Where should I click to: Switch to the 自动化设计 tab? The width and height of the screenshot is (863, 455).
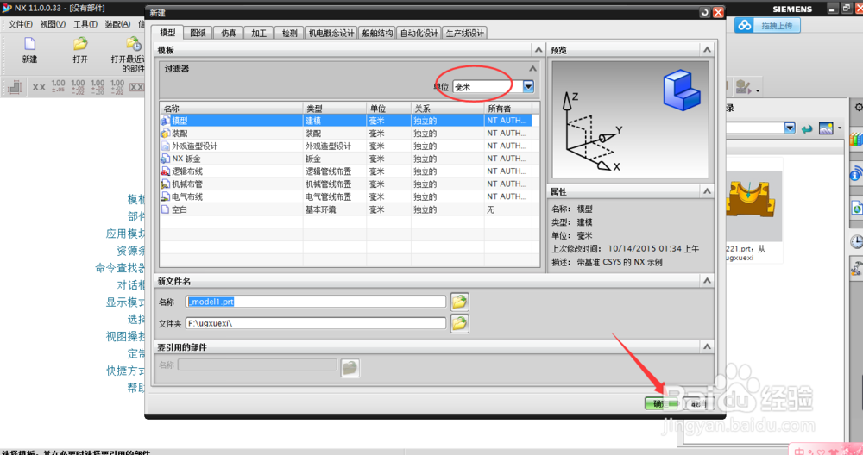tap(419, 33)
